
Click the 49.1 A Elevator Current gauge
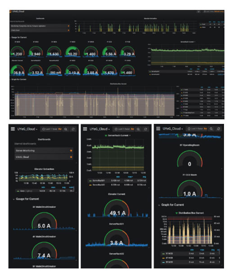[x=117, y=208]
